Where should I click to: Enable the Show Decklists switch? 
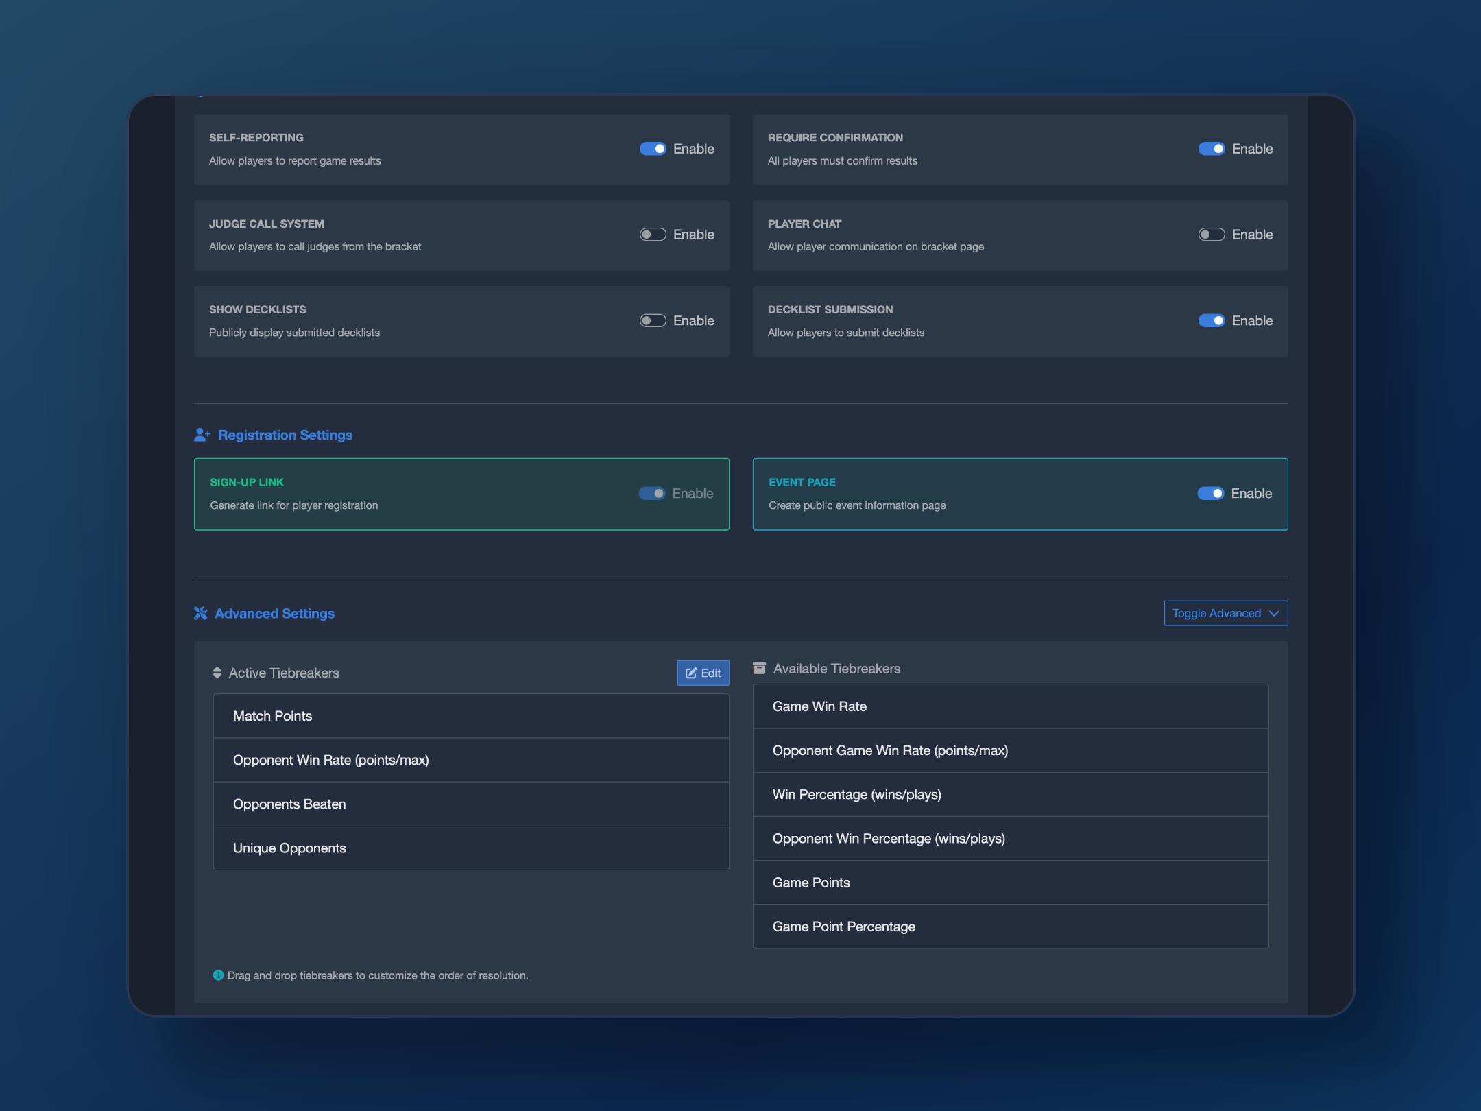point(653,320)
